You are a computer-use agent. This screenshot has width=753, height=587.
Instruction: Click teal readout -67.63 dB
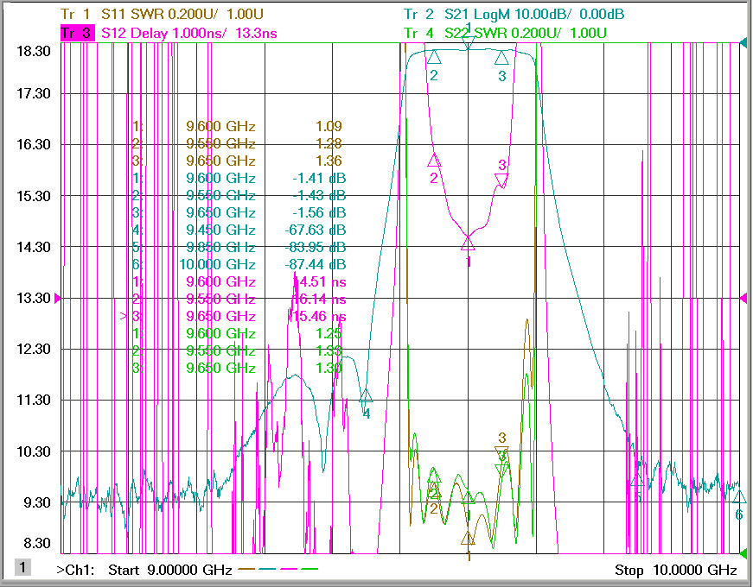316,230
